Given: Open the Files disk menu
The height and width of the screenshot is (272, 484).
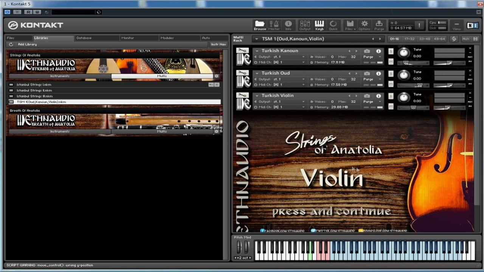Looking at the screenshot, I should (x=350, y=25).
